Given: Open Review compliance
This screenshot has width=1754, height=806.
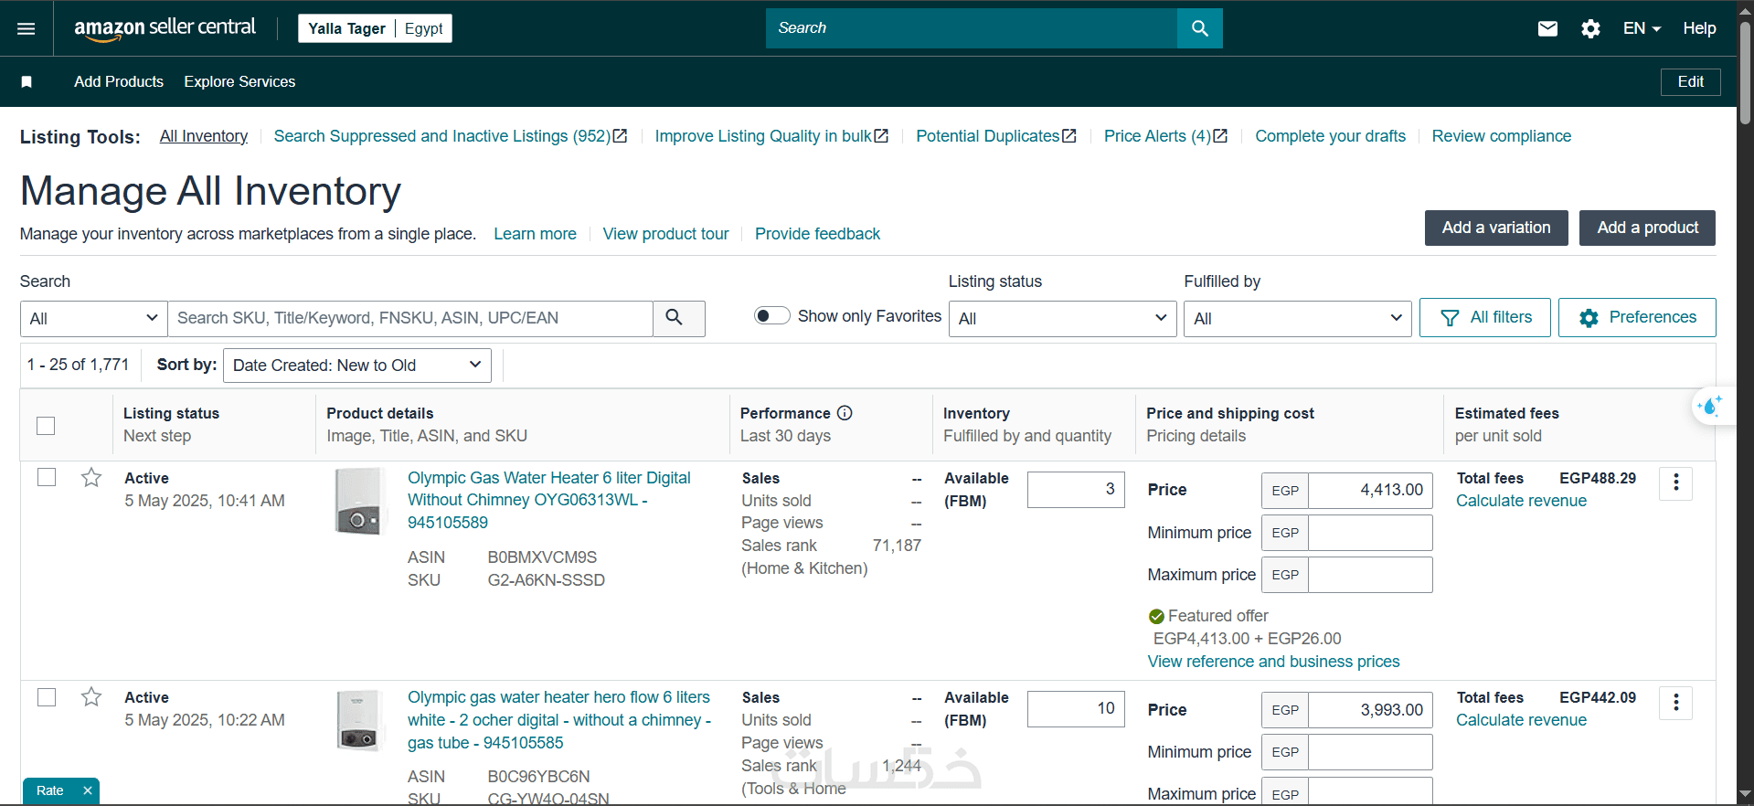Looking at the screenshot, I should [1501, 136].
